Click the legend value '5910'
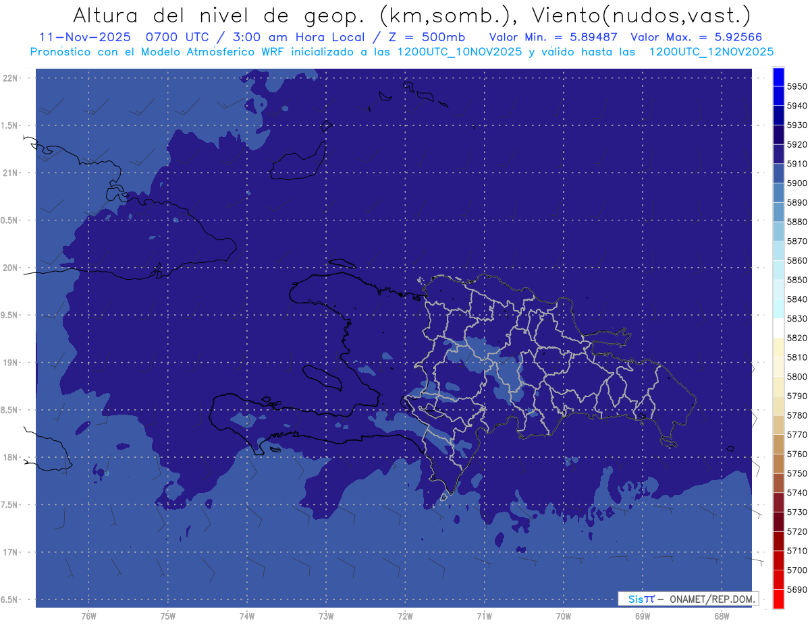Image resolution: width=810 pixels, height=625 pixels. point(797,164)
